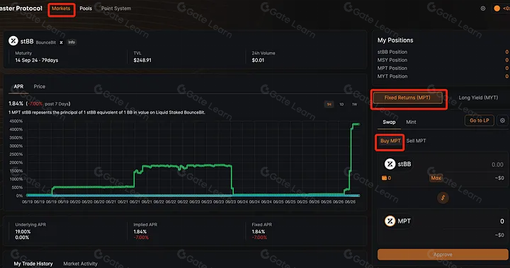The width and height of the screenshot is (510, 268).
Task: Open the Mint tab
Action: pos(411,122)
